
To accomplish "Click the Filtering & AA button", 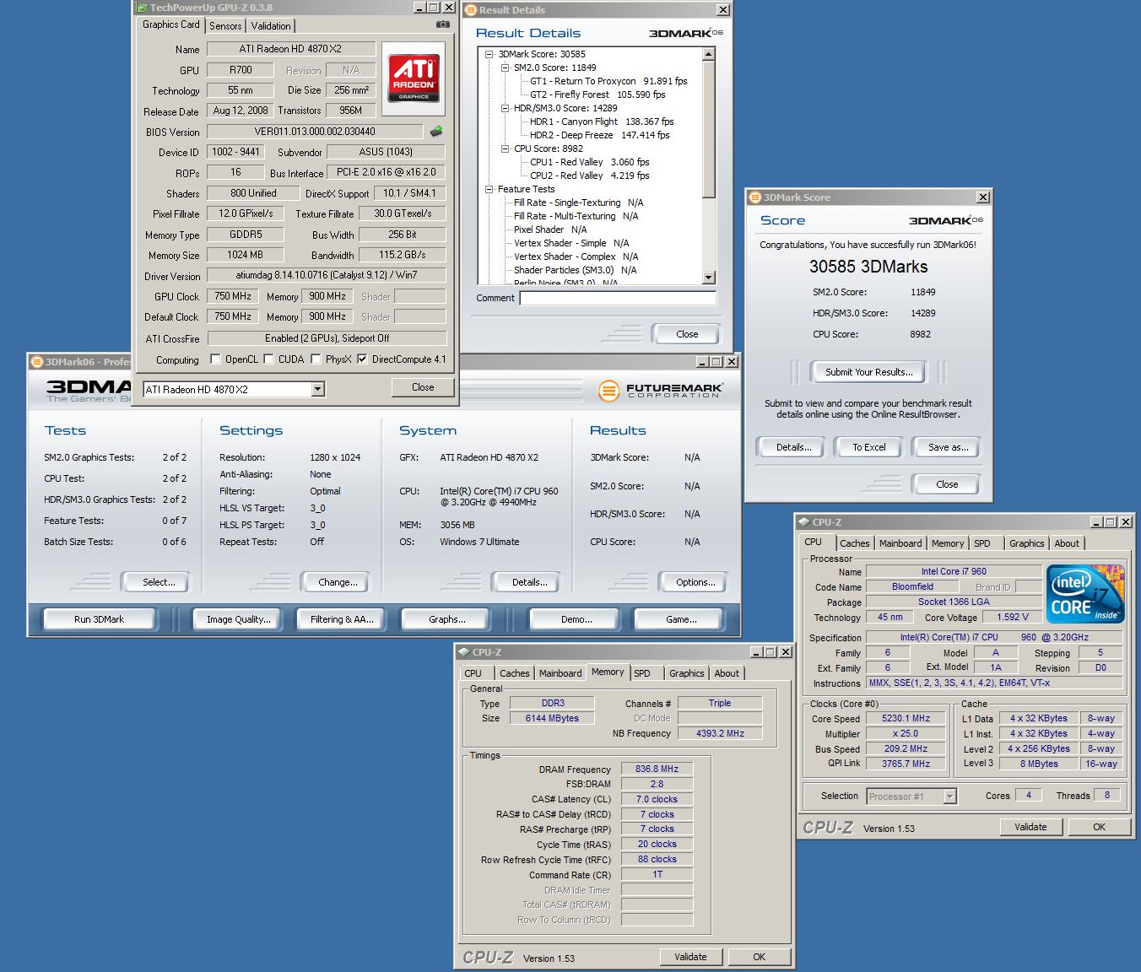I will tap(342, 619).
